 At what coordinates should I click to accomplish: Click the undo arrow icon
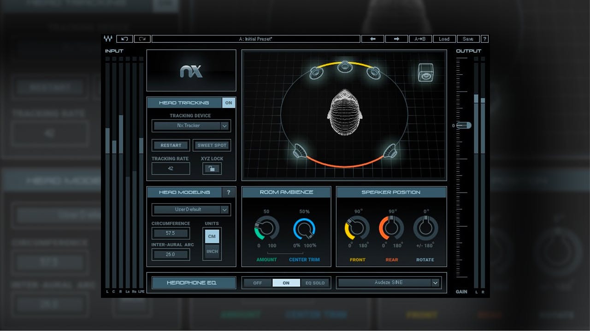click(x=124, y=39)
